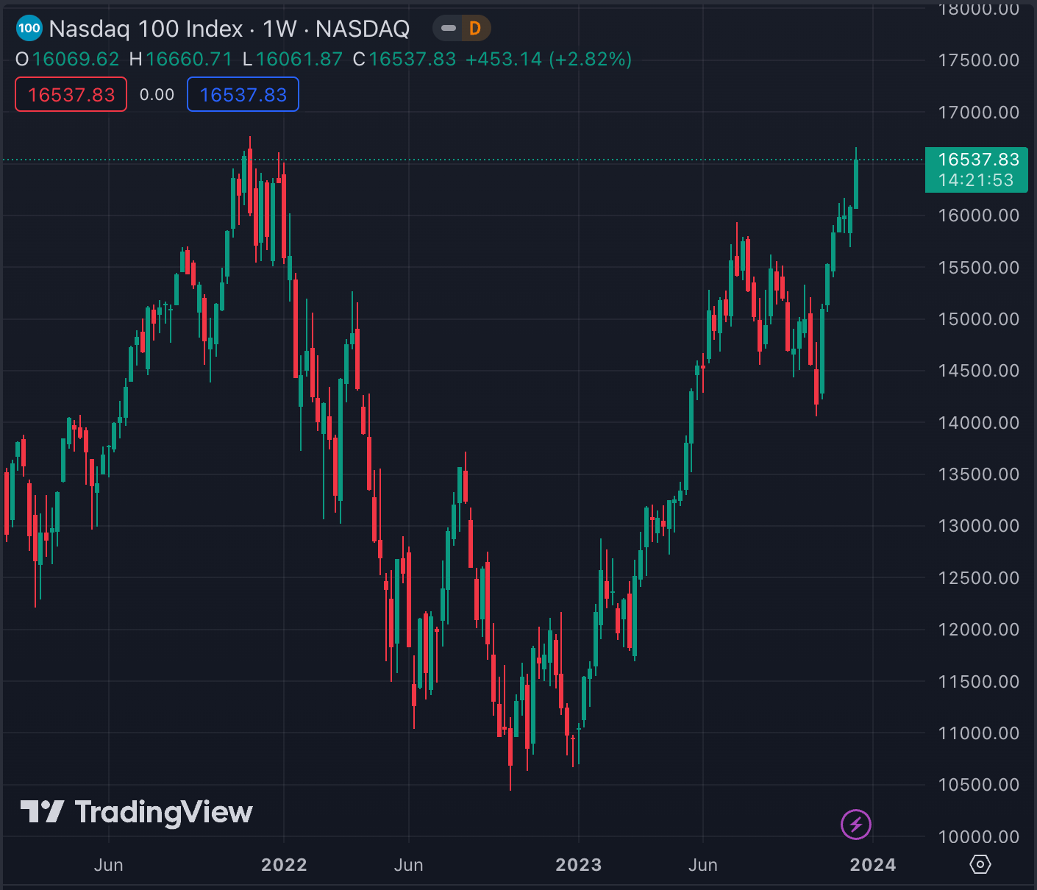Click the 11500.00 price axis label
Screen dimensions: 1037x890
[979, 682]
